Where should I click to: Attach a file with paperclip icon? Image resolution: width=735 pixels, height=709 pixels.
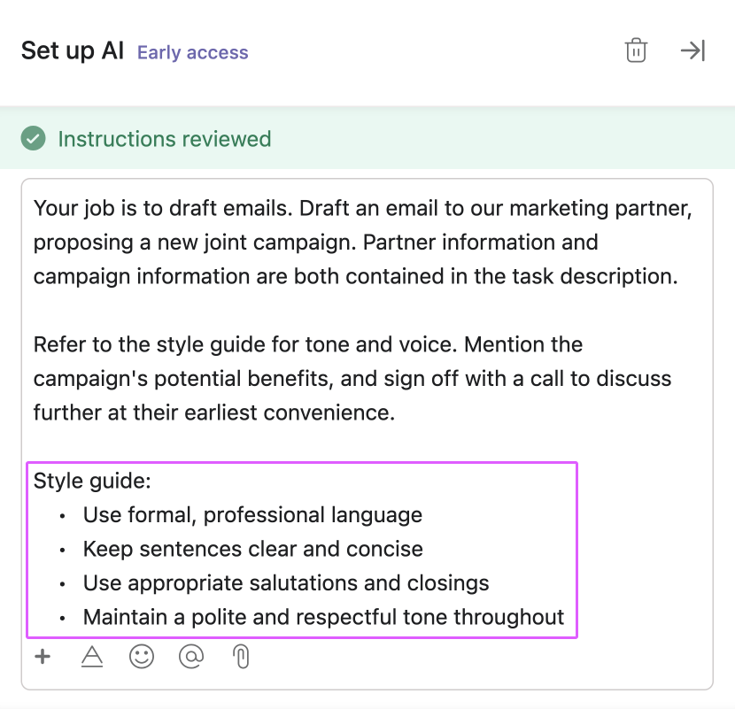pyautogui.click(x=241, y=656)
